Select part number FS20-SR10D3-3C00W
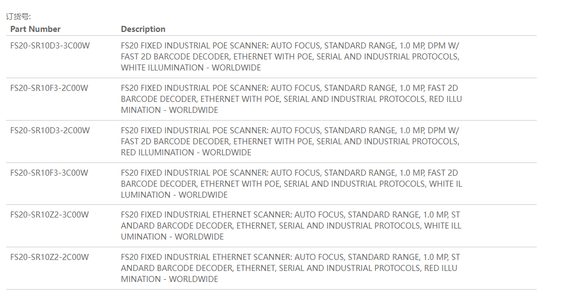Image resolution: width=567 pixels, height=304 pixels. (x=50, y=46)
